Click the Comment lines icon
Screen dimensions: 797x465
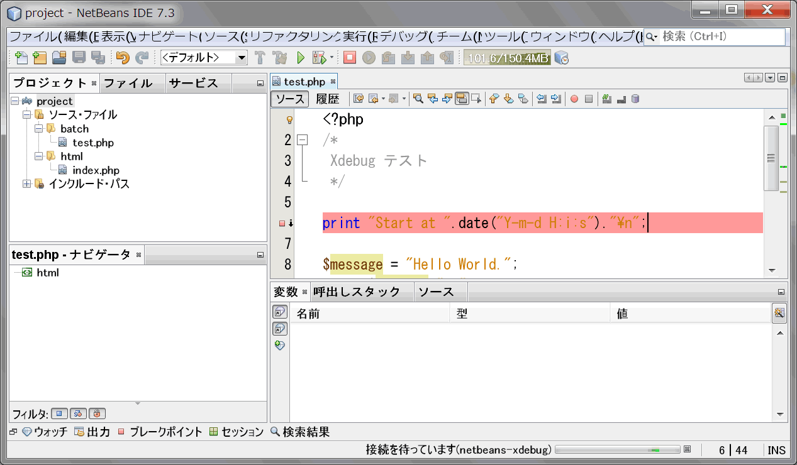tap(607, 99)
